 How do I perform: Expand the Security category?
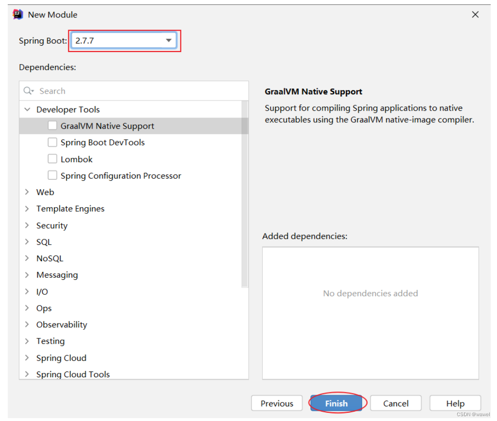click(27, 225)
